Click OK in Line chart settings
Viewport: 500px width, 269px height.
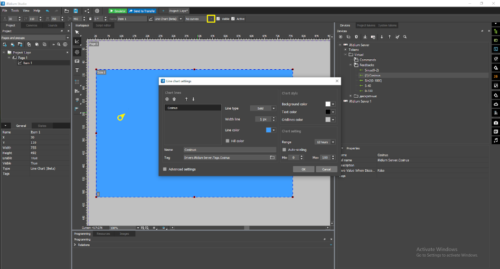303,169
